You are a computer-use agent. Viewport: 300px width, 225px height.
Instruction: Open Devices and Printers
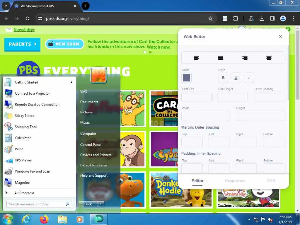click(96, 155)
